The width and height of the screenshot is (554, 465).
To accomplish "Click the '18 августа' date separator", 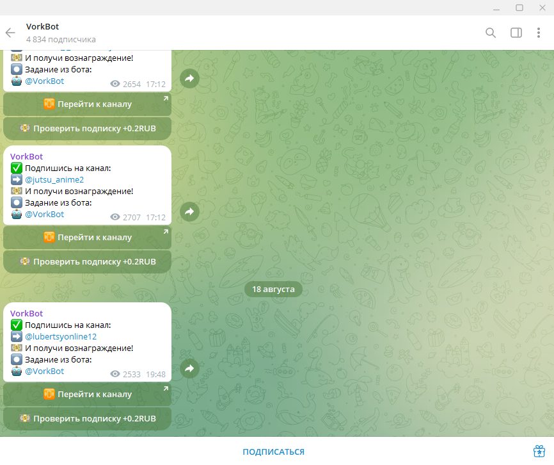I will pyautogui.click(x=273, y=289).
